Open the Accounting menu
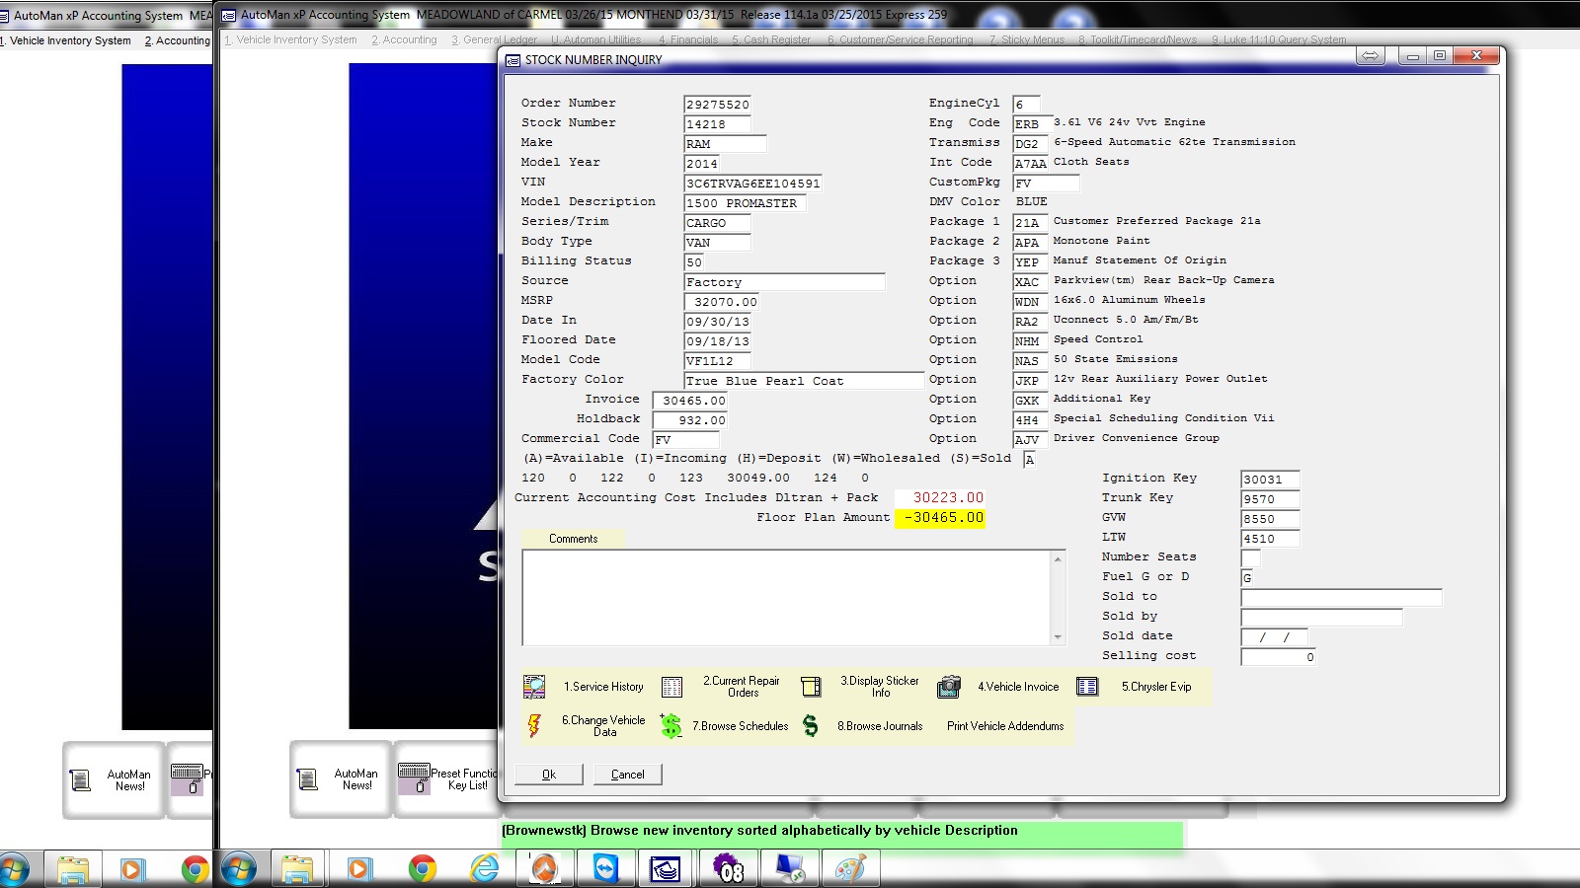This screenshot has height=888, width=1580. pyautogui.click(x=404, y=39)
